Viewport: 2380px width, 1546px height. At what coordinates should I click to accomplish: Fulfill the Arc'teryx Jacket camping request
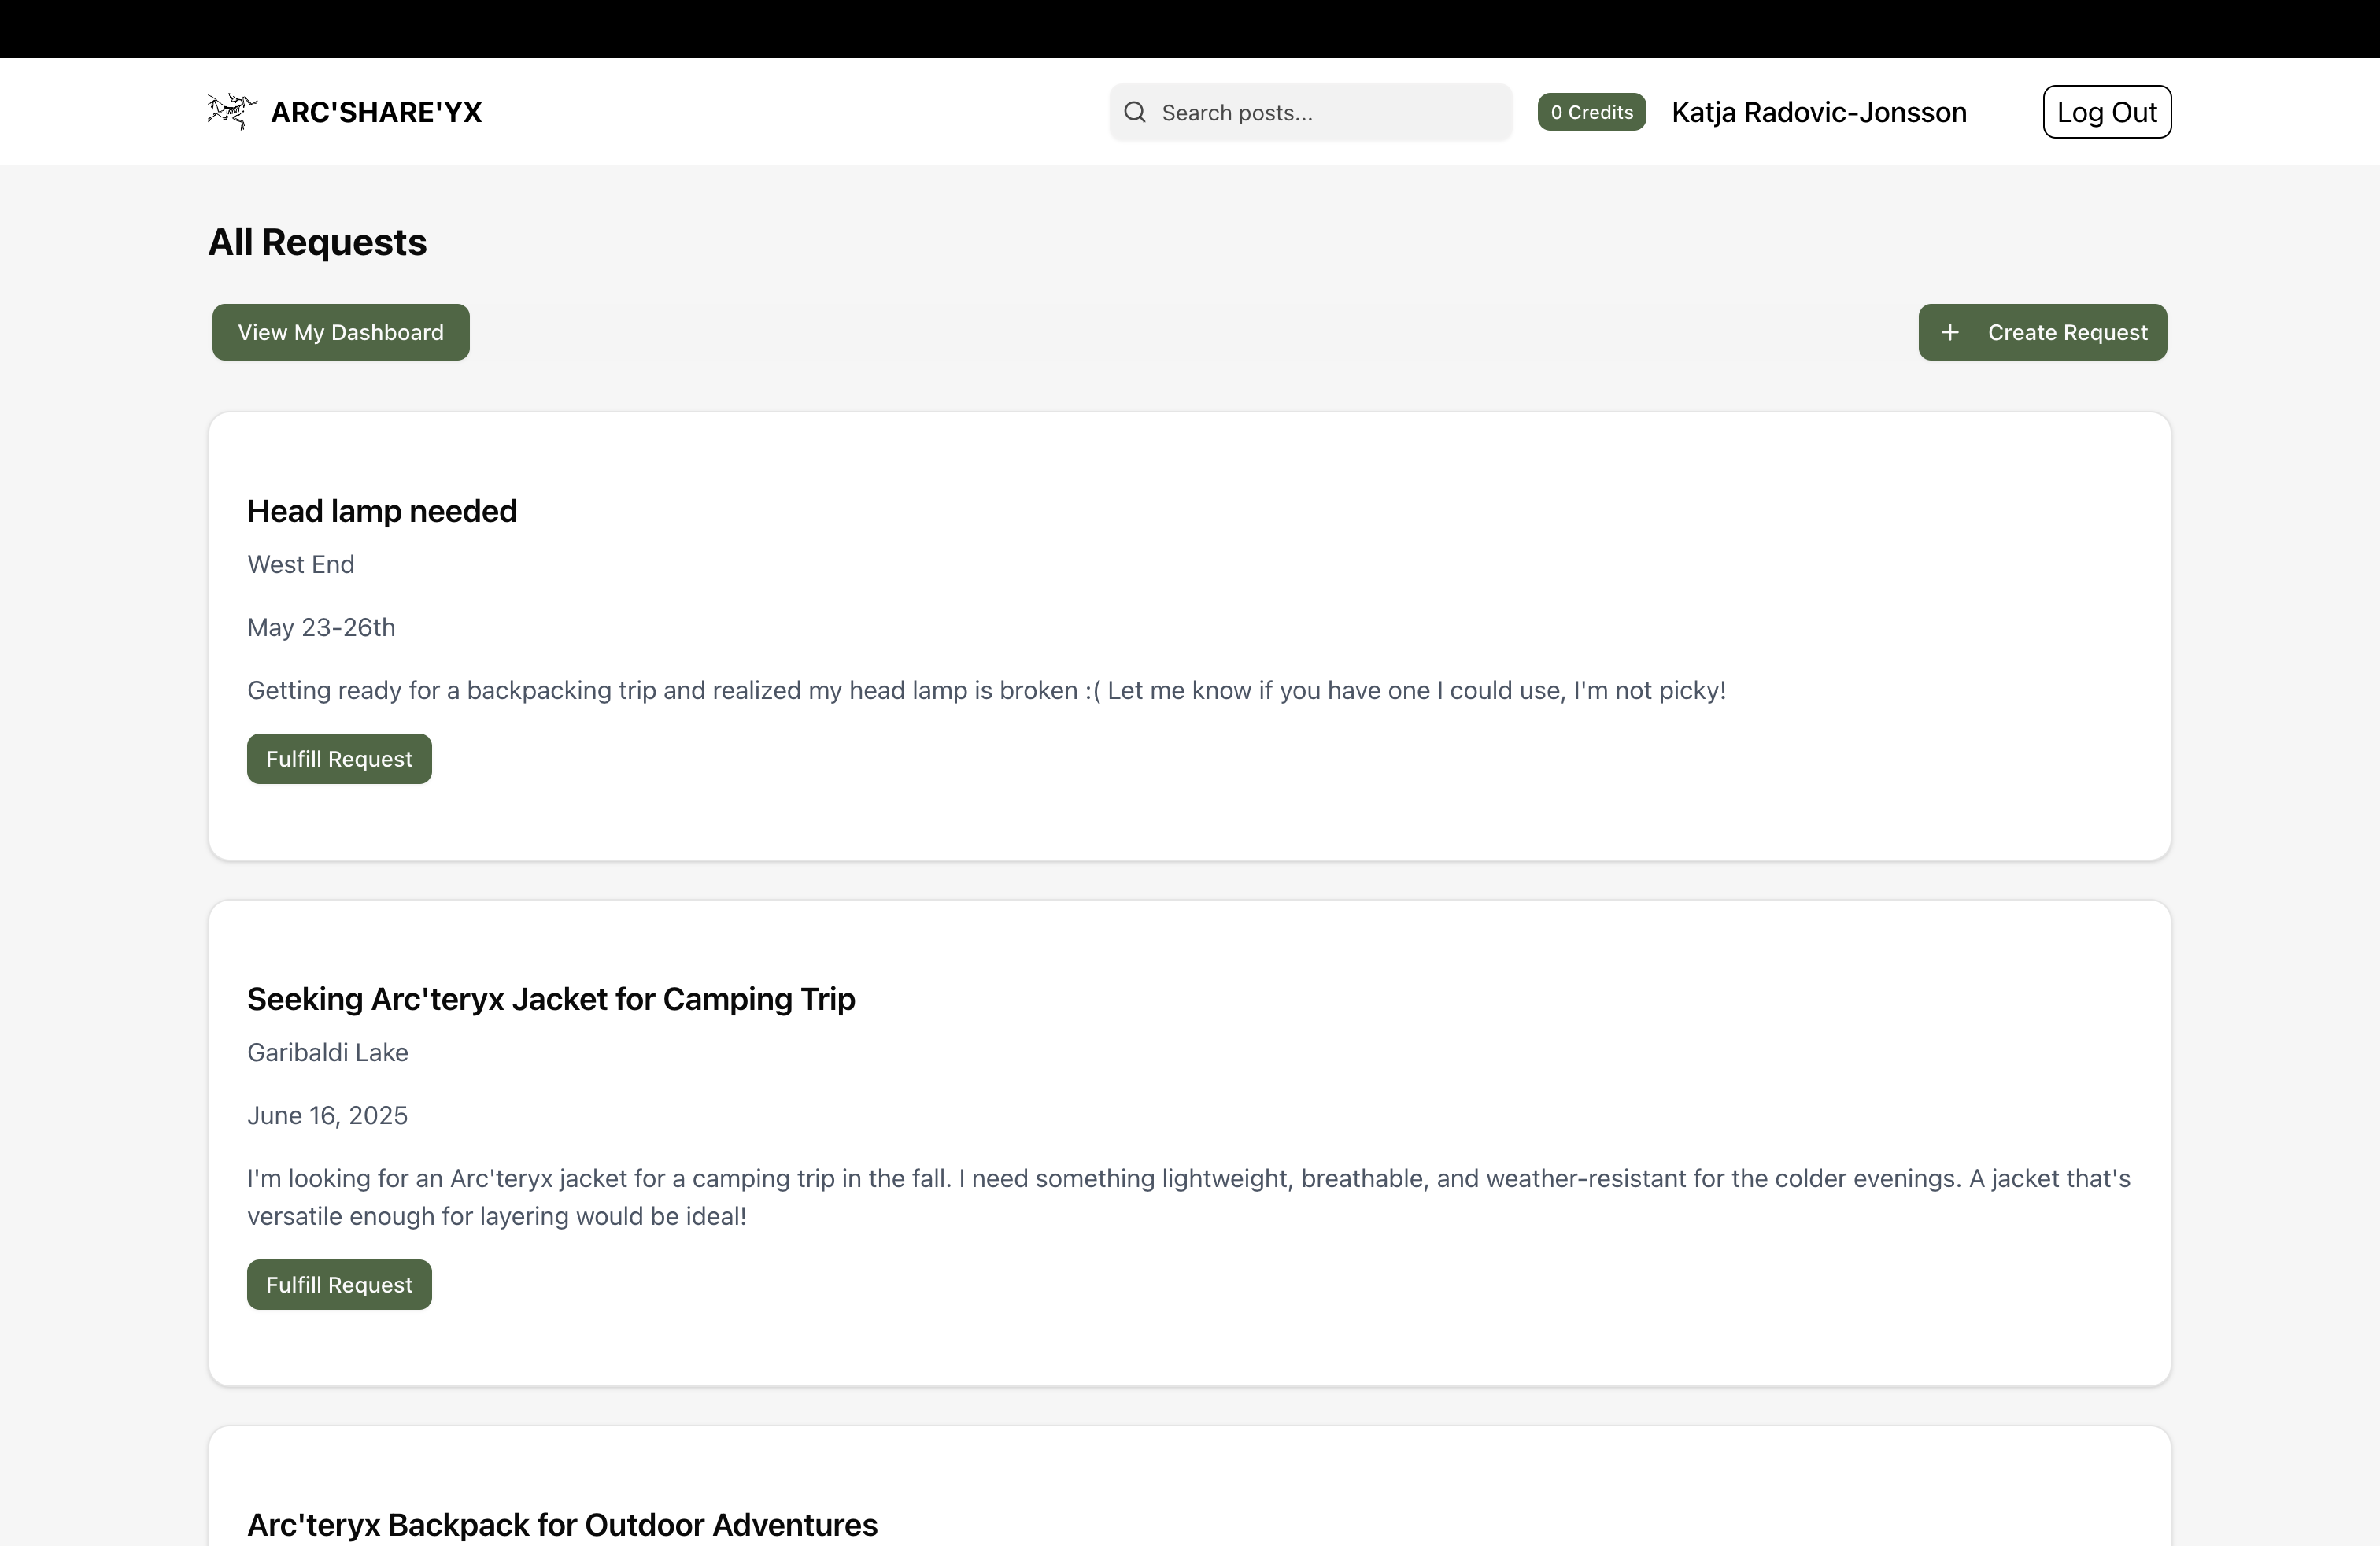click(339, 1285)
